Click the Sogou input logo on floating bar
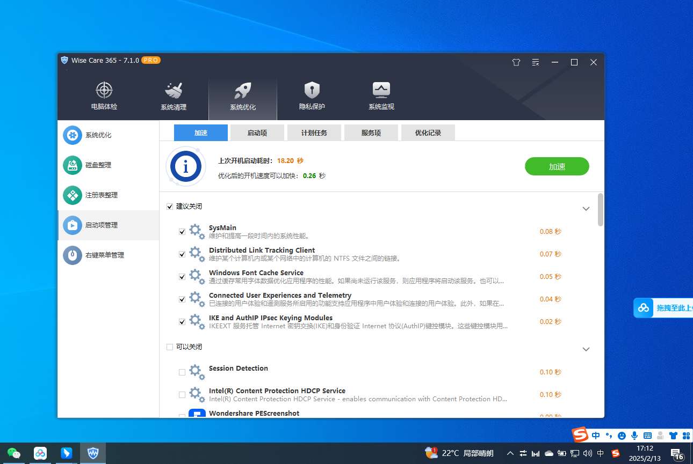This screenshot has width=693, height=464. pyautogui.click(x=580, y=434)
